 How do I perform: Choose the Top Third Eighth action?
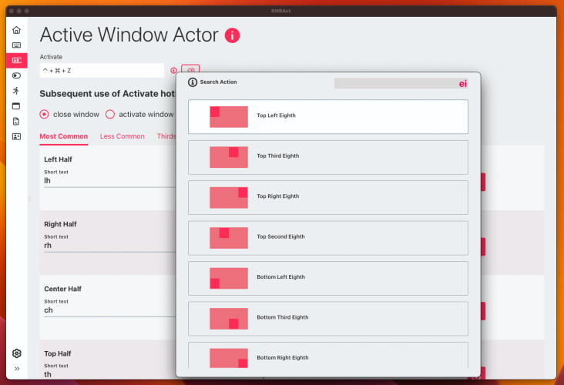328,157
